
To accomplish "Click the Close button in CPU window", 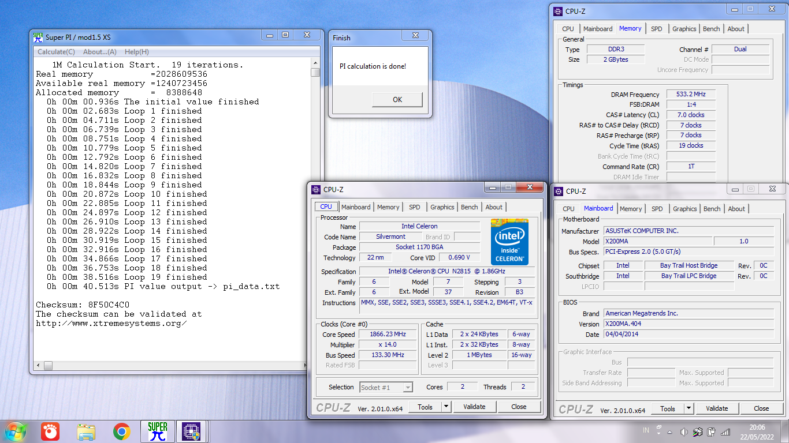I will click(x=519, y=407).
